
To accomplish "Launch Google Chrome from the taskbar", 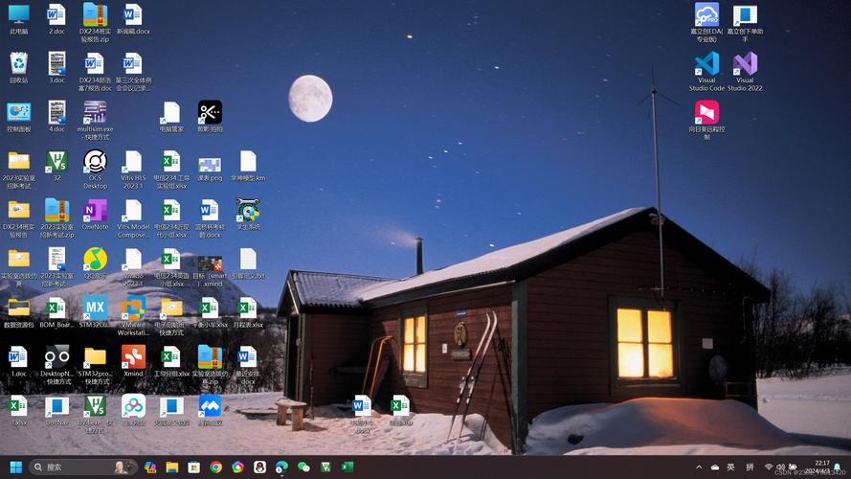I will (216, 468).
